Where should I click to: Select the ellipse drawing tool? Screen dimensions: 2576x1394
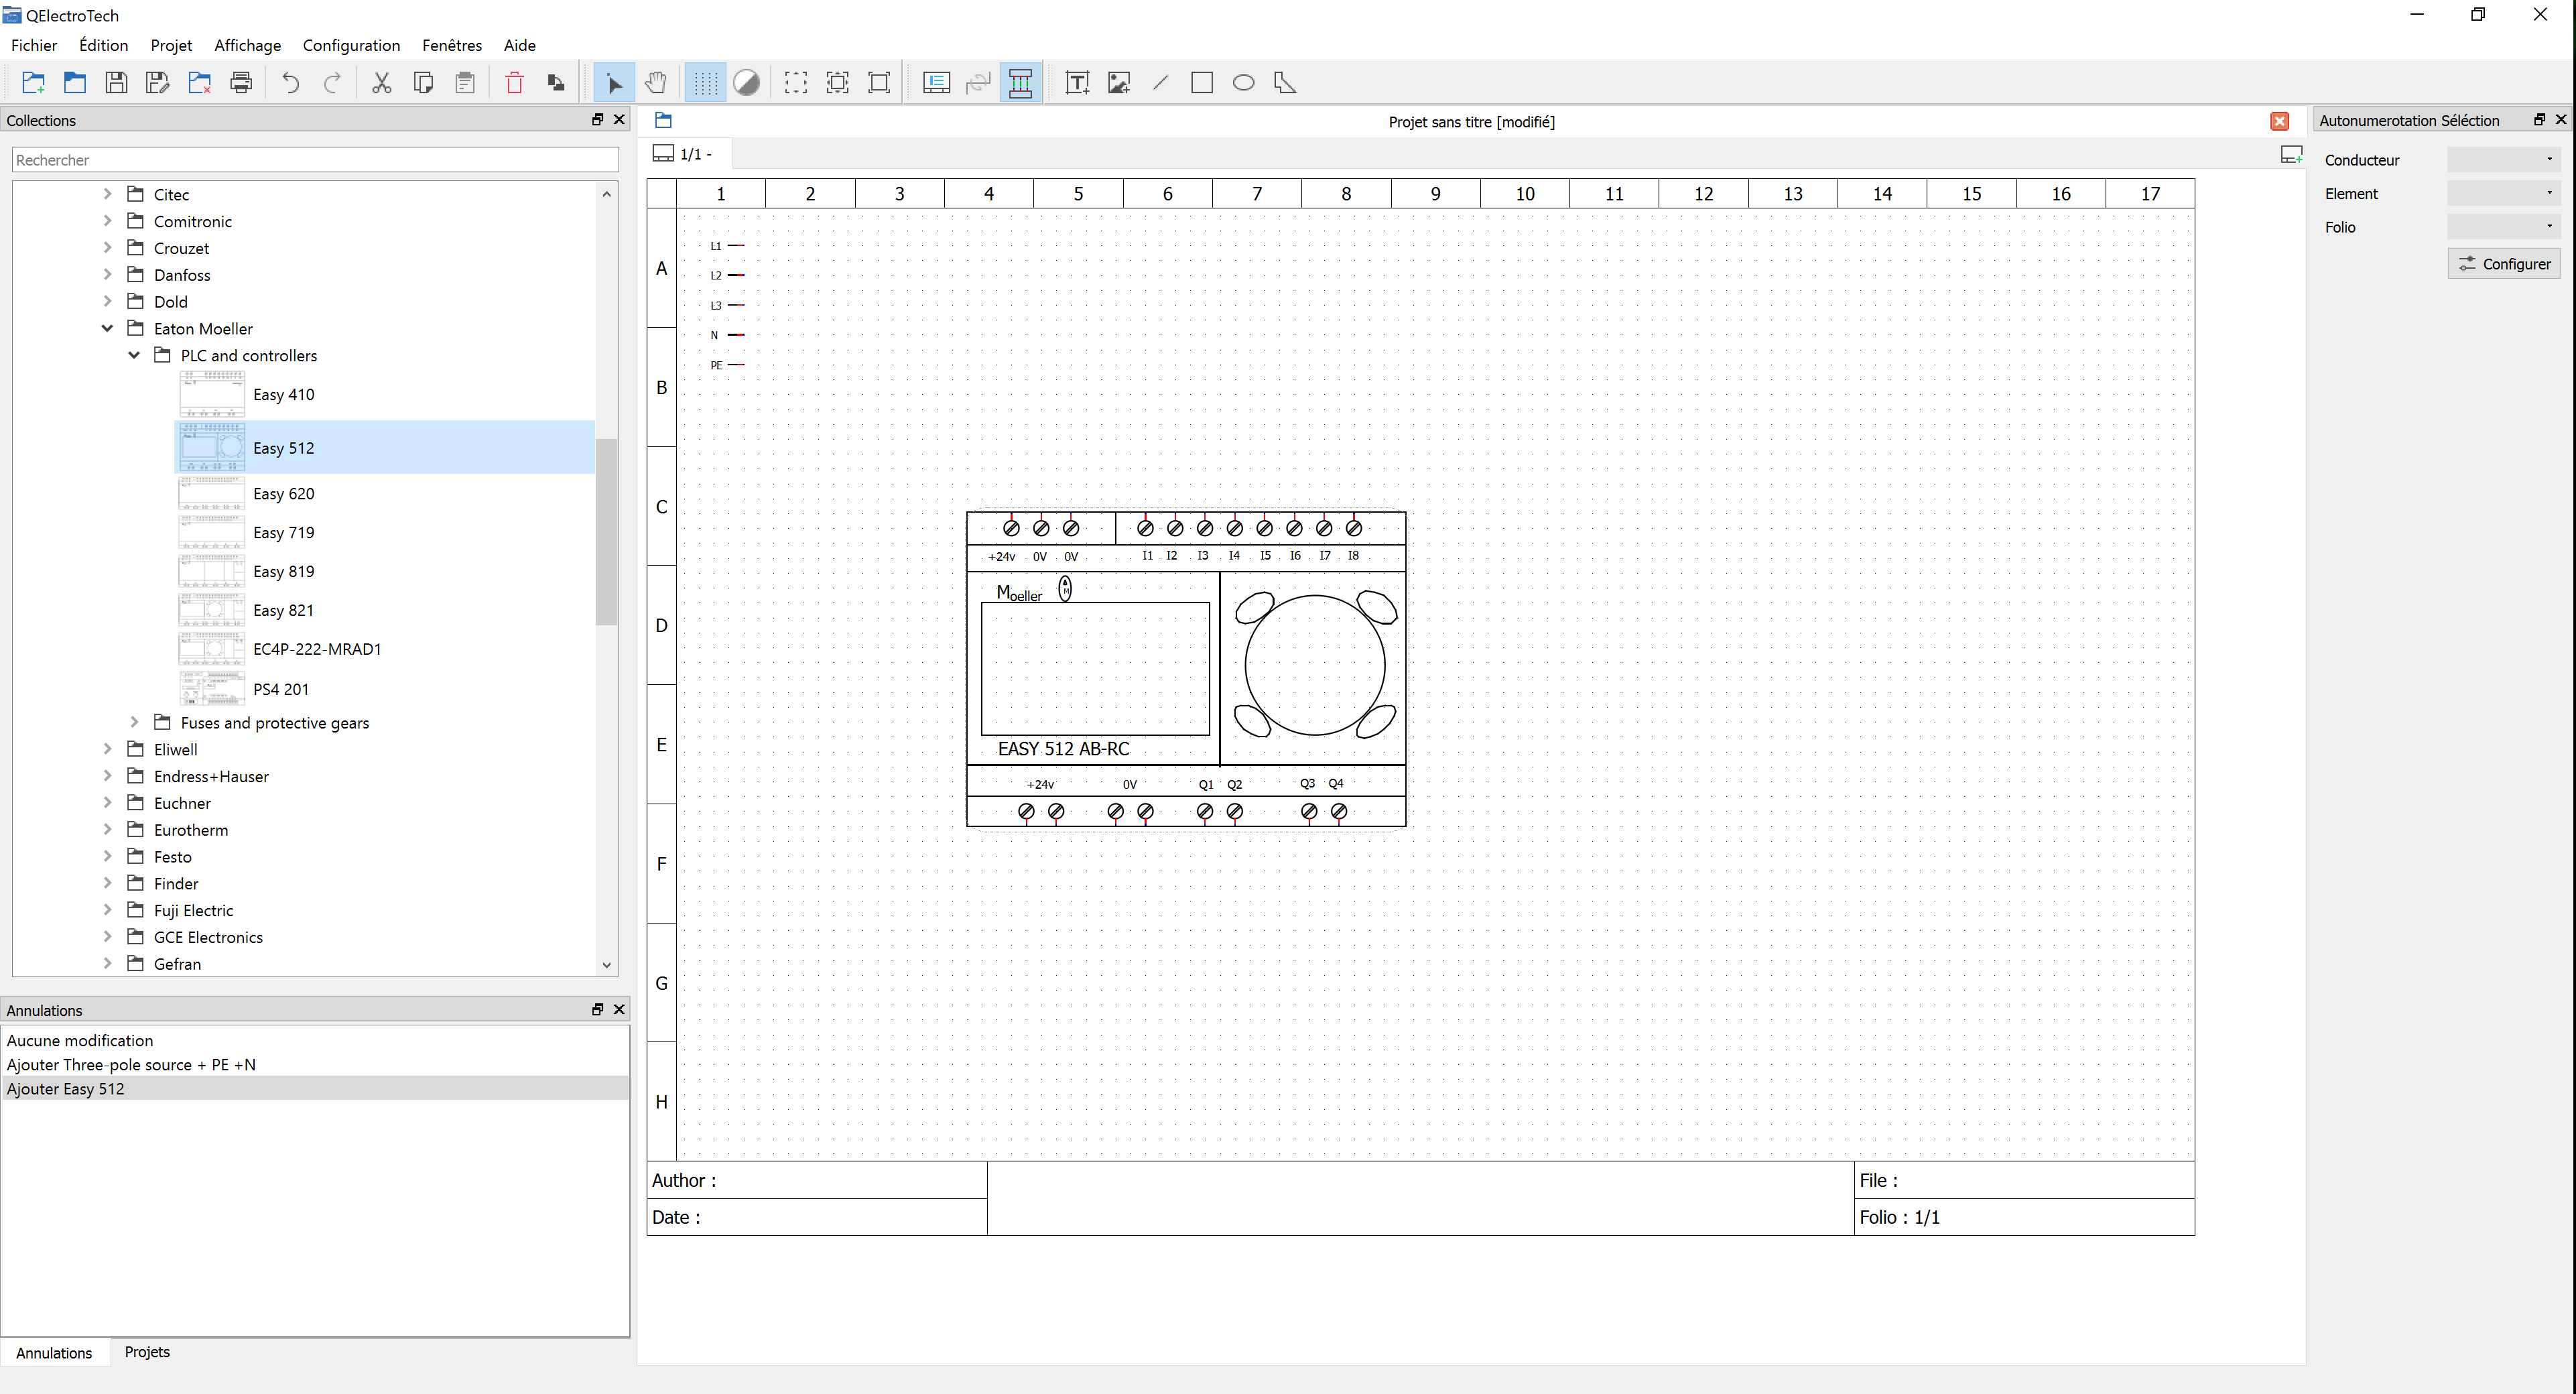click(x=1243, y=83)
